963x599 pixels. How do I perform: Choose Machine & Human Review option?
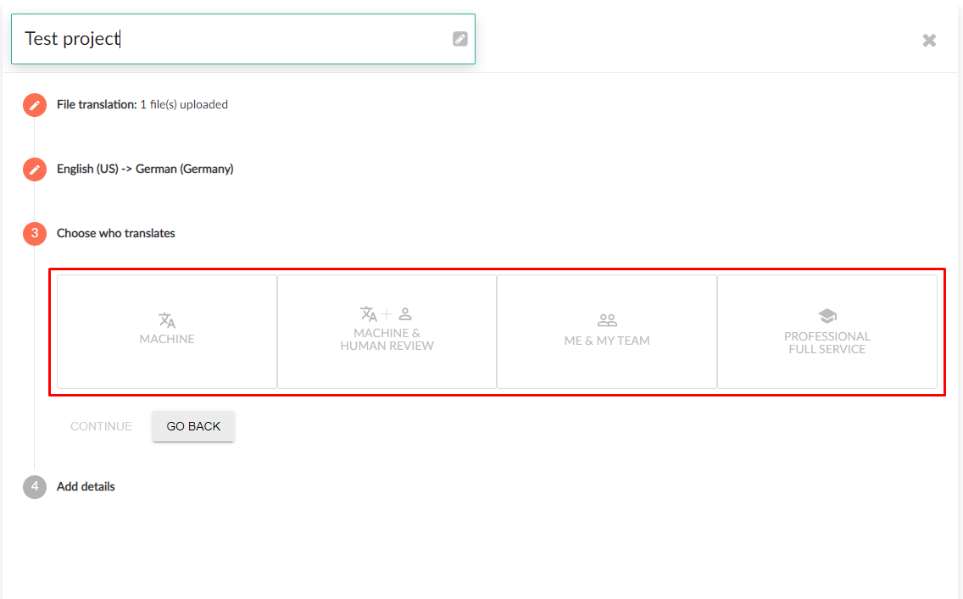[387, 331]
